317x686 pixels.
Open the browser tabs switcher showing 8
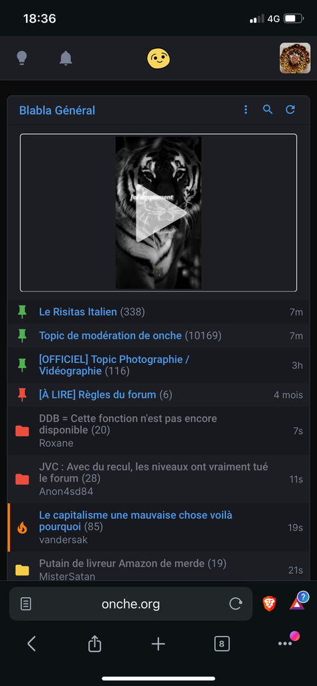[x=222, y=644]
